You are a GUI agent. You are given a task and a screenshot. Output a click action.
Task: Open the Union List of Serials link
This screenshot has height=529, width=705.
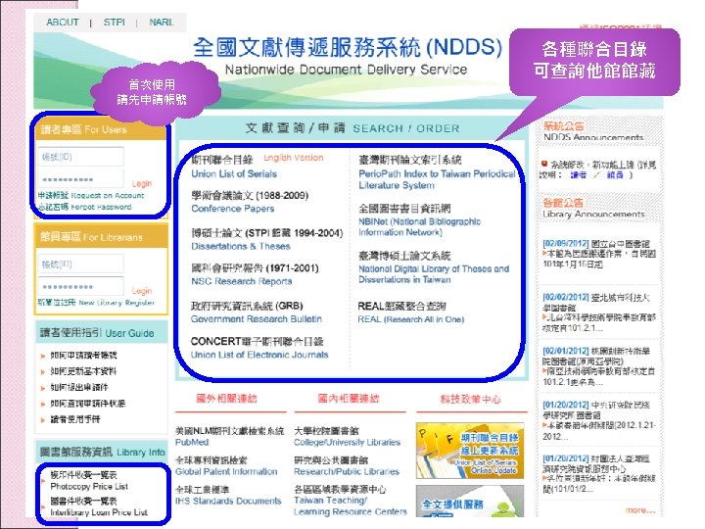coord(234,173)
